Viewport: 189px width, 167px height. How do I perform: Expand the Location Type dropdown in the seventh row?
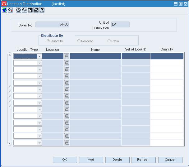39,96
